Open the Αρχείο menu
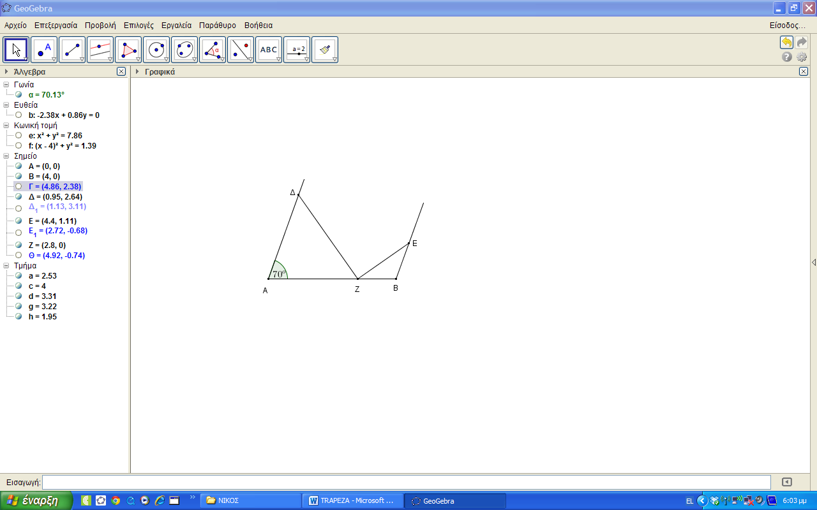This screenshot has width=817, height=510. point(15,25)
